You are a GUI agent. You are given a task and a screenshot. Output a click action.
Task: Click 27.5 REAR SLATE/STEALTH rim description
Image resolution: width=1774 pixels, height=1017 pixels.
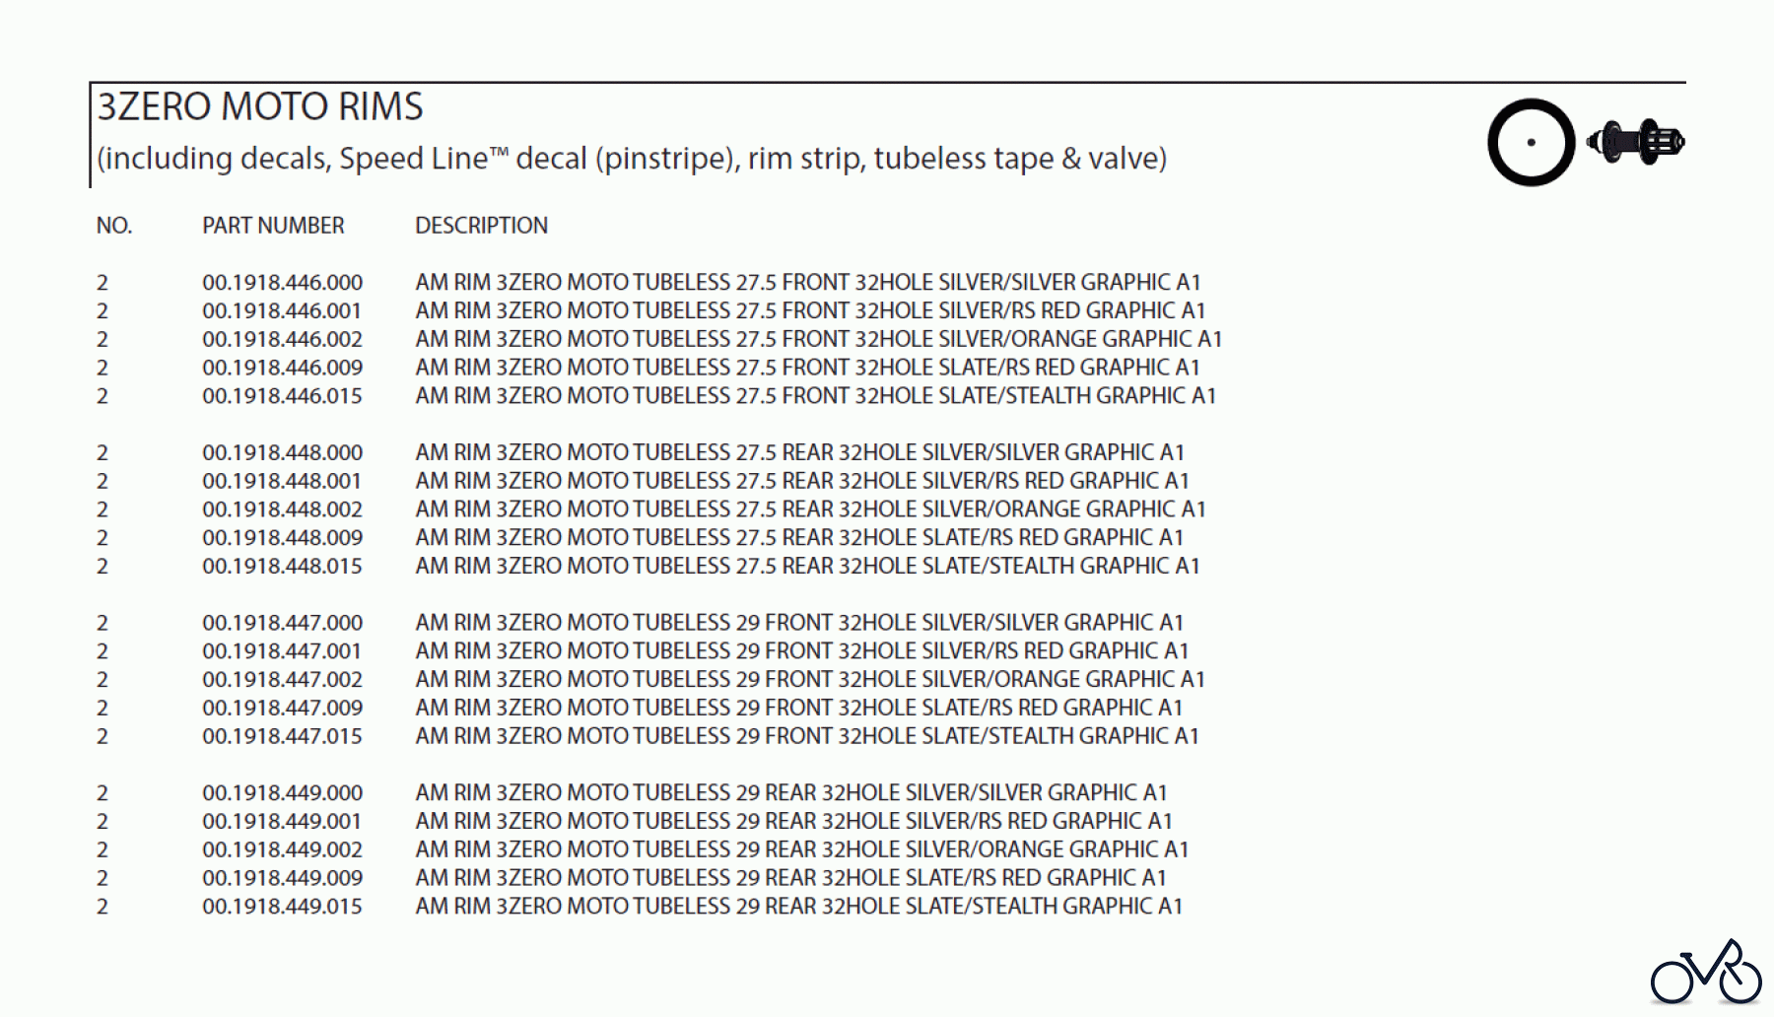(x=807, y=567)
